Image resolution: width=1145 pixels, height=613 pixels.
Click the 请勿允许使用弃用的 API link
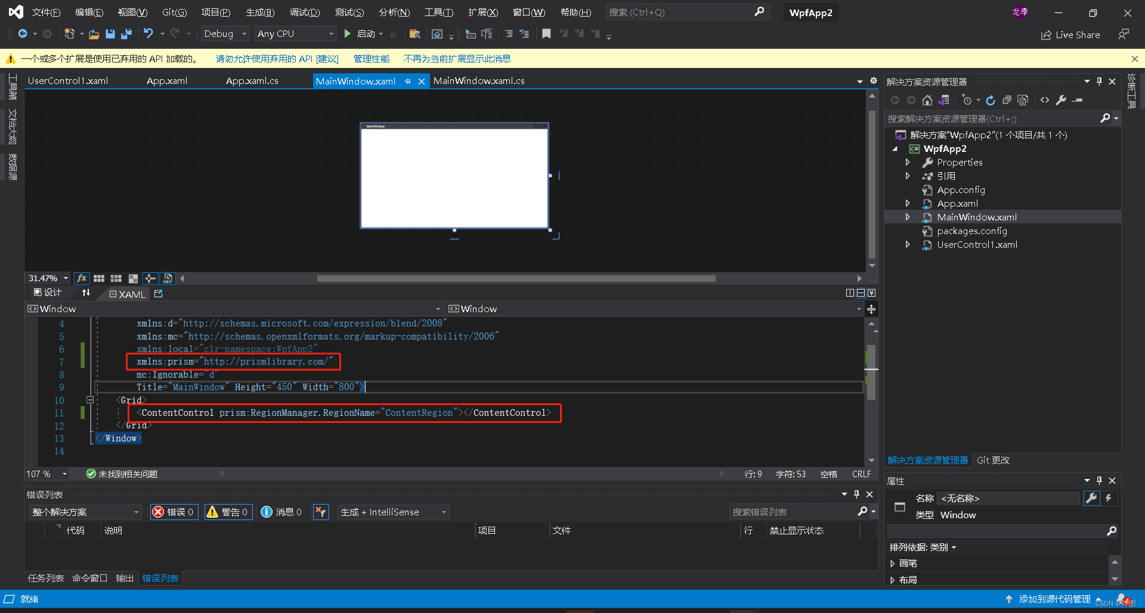tap(277, 58)
